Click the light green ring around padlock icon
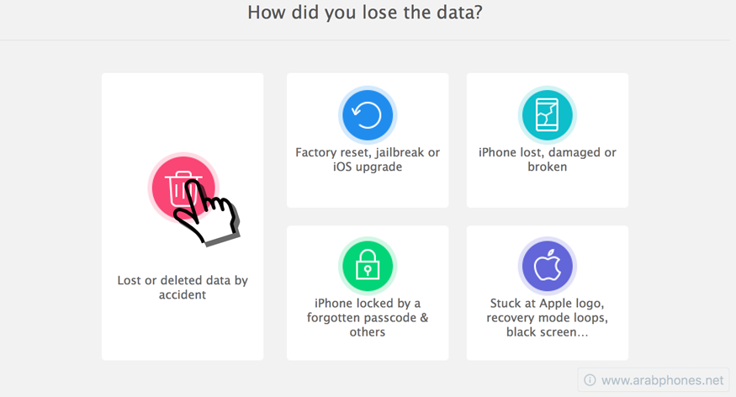The height and width of the screenshot is (397, 736). [341, 266]
